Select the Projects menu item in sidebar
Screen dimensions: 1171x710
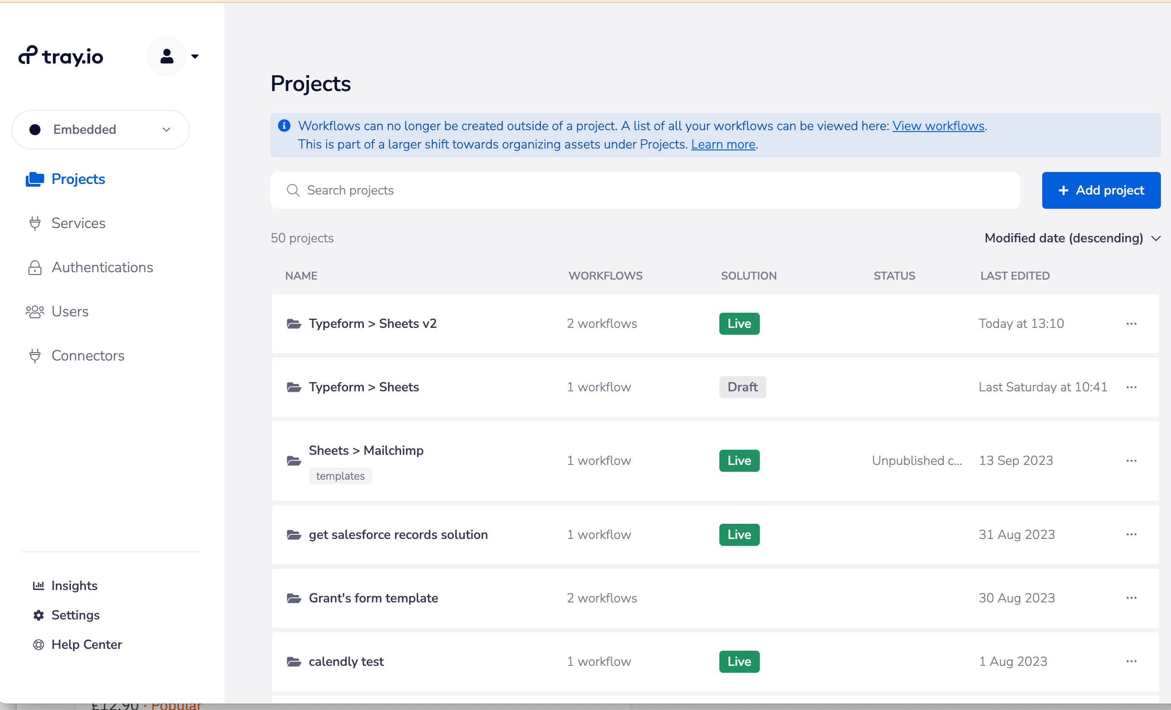(x=78, y=179)
